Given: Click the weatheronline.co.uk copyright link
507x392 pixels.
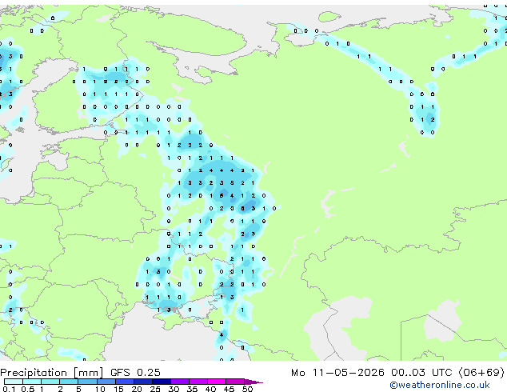Looking at the screenshot, I should (440, 385).
